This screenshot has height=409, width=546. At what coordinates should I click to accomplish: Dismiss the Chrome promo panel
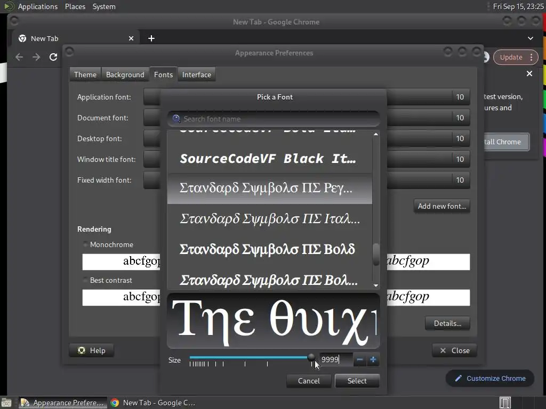(529, 73)
